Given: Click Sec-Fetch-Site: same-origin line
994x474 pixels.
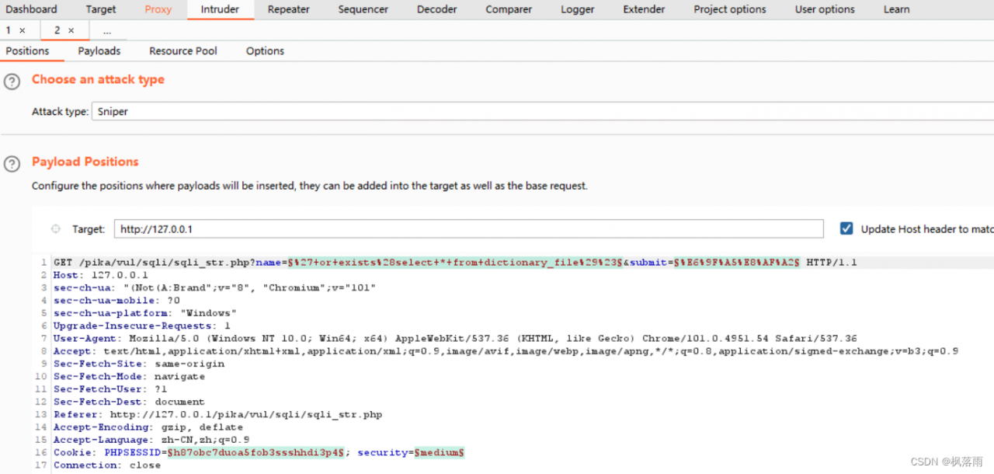Looking at the screenshot, I should pos(138,364).
